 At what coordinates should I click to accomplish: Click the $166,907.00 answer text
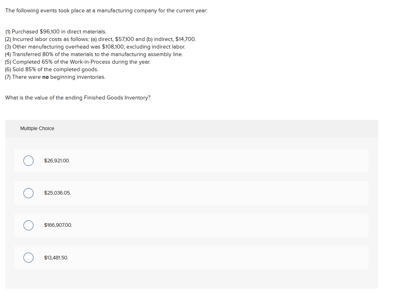[58, 225]
